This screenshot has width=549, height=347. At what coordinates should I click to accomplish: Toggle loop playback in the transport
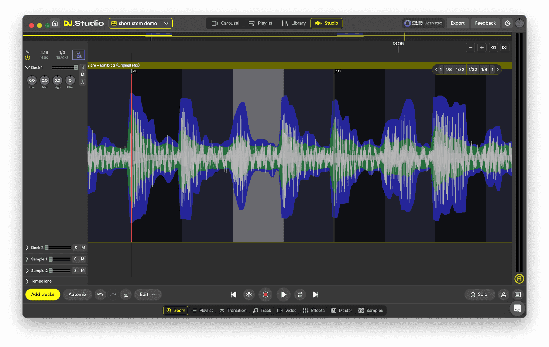[300, 294]
